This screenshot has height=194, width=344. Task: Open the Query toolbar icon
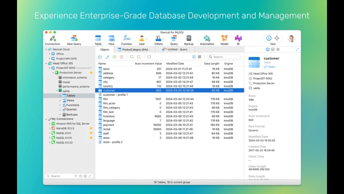[x=174, y=40]
